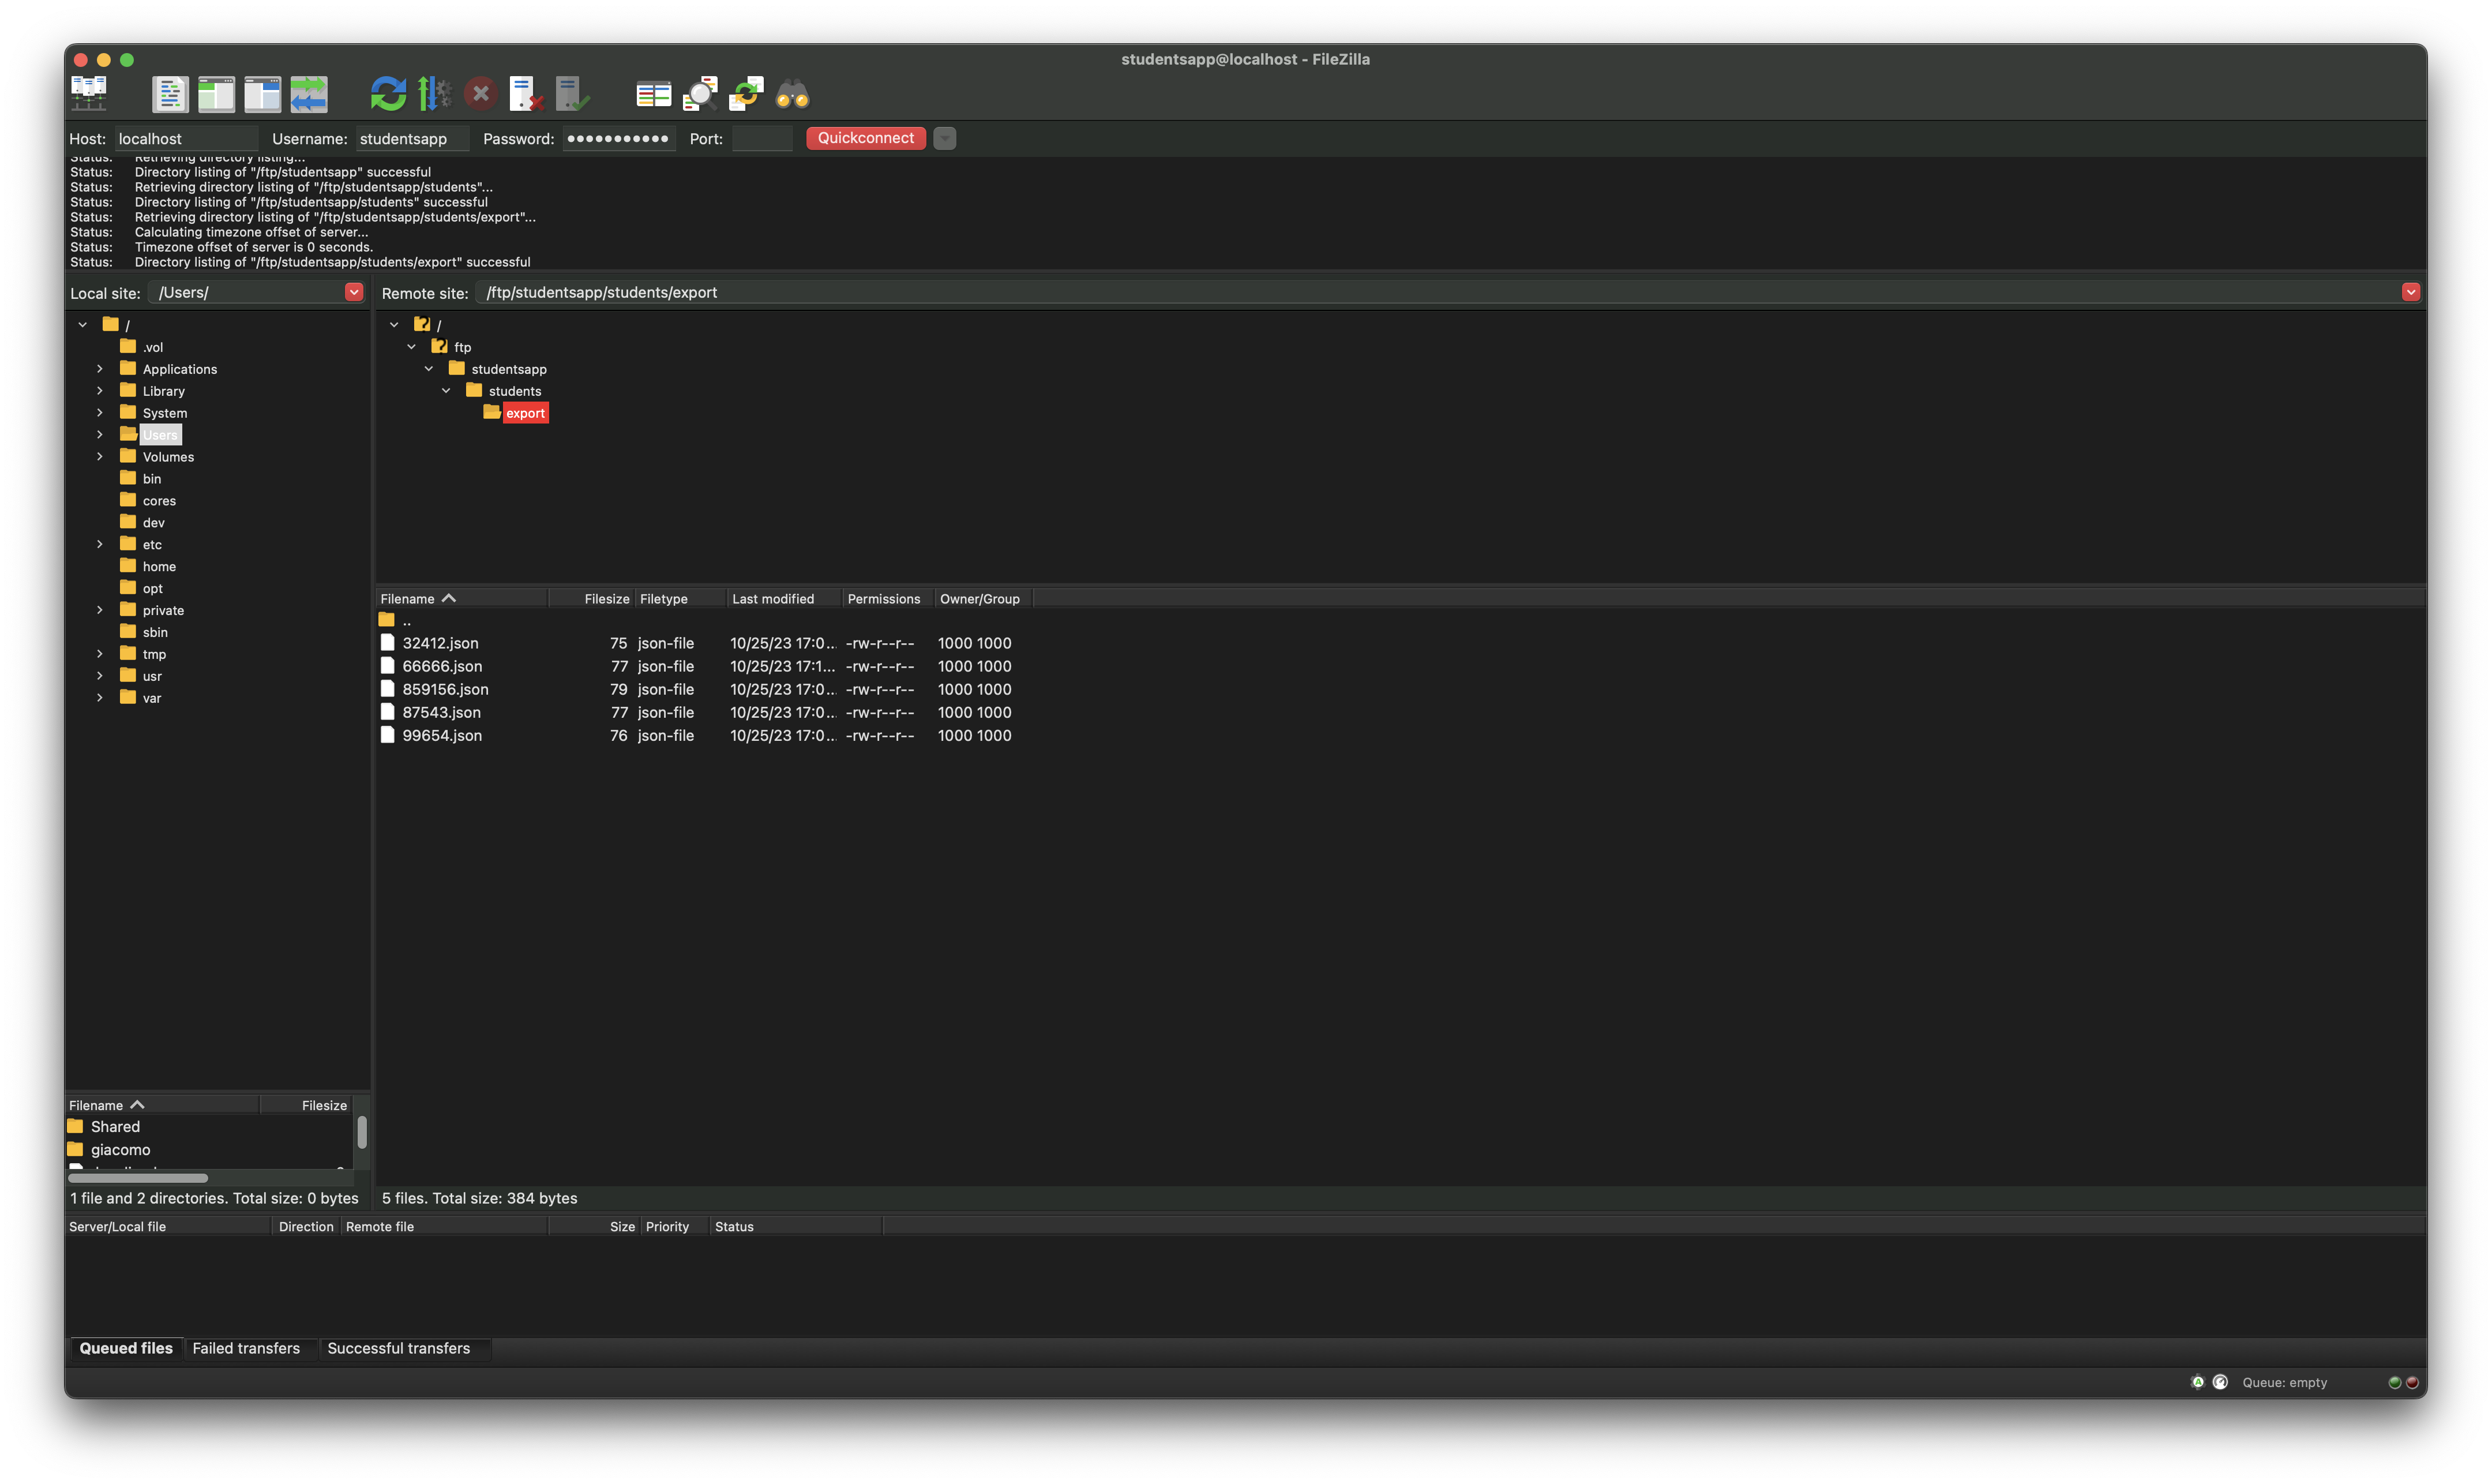Switch to the Failed transfers tab

[246, 1348]
